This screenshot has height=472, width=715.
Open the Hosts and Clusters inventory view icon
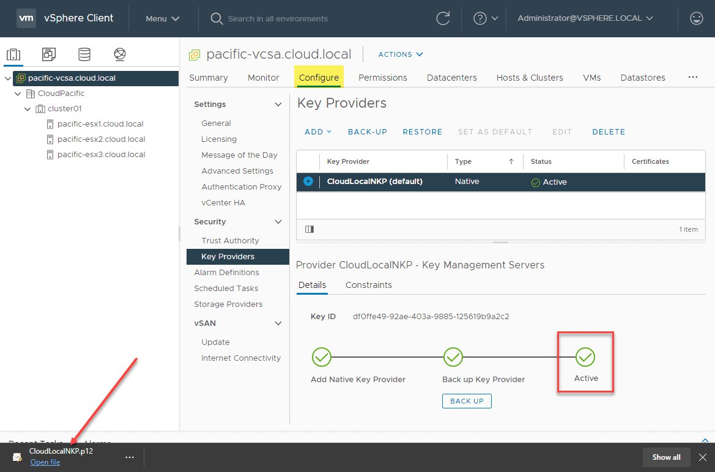[13, 54]
